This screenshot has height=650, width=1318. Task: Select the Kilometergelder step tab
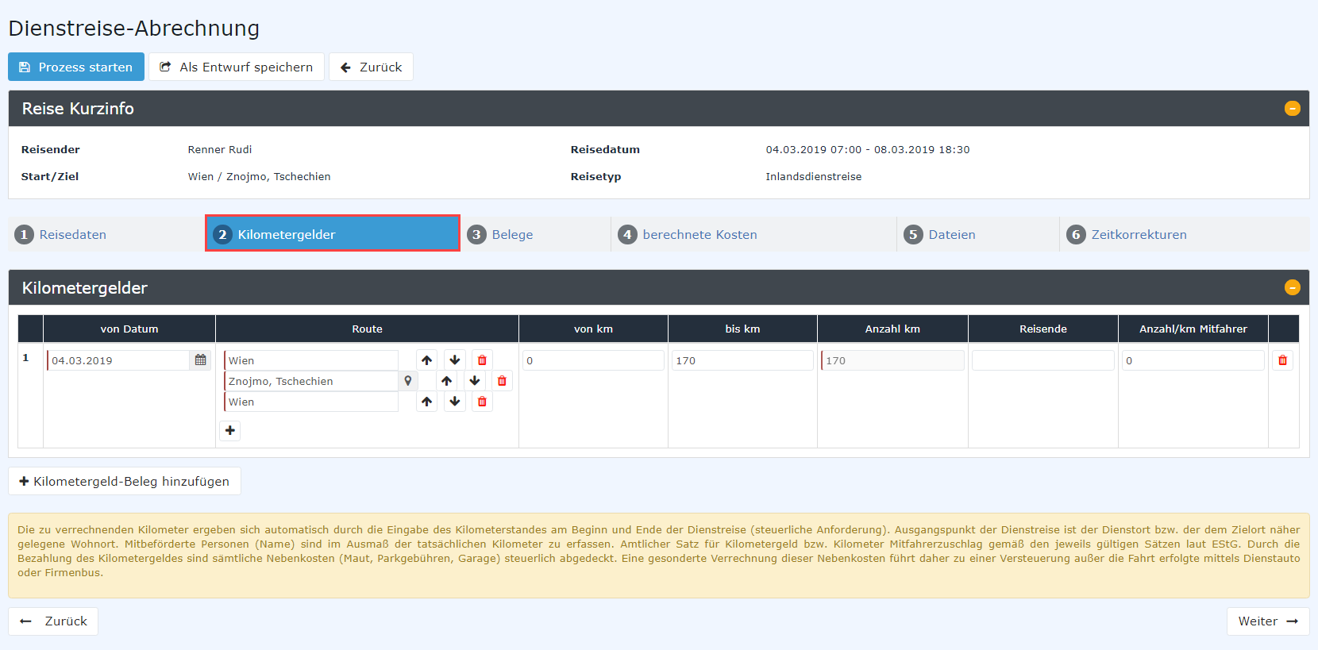[333, 234]
